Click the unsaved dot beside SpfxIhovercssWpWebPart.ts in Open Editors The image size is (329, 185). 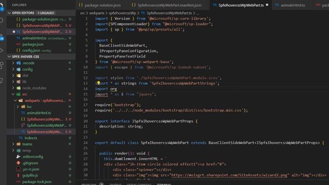pos(14,32)
